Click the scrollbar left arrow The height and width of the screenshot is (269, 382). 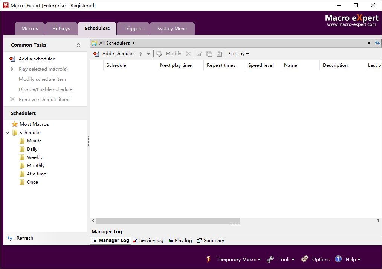[93, 221]
